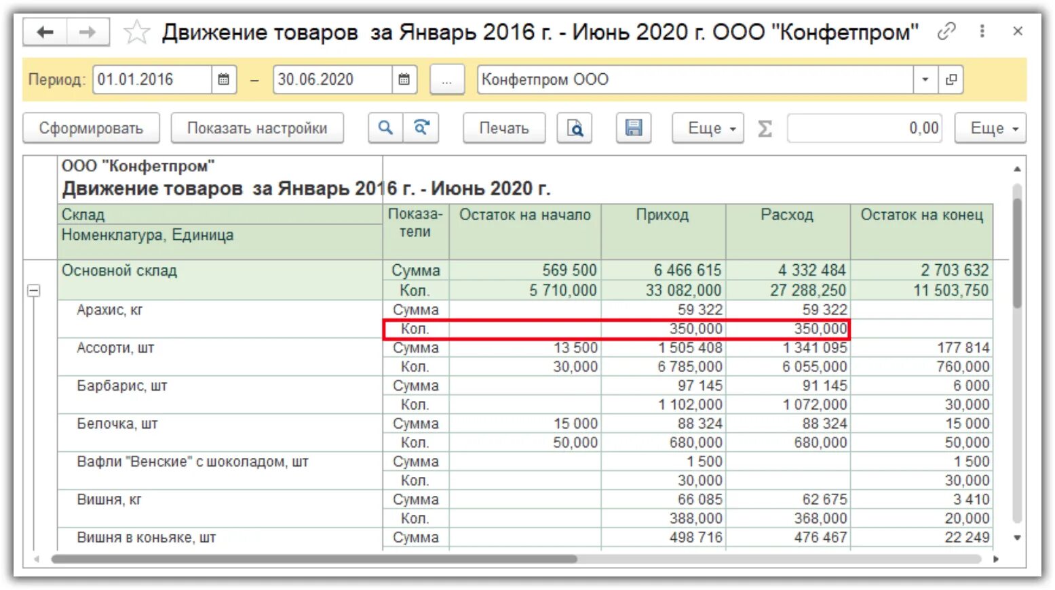Go back with the left arrow button
This screenshot has width=1055, height=590.
[x=45, y=32]
